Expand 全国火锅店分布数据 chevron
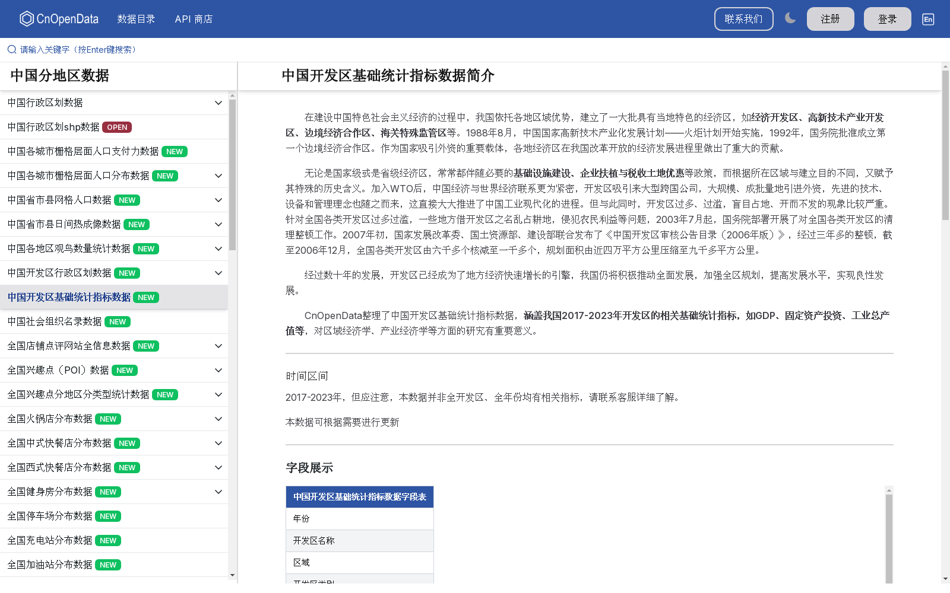The height and width of the screenshot is (593, 950). point(218,419)
